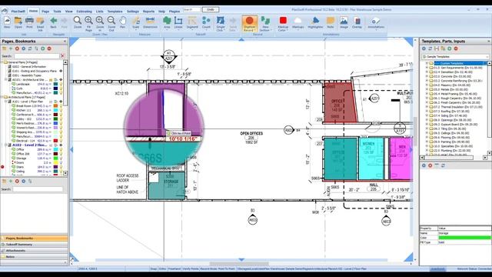Select the Dimension tool
The image size is (492, 277).
pyautogui.click(x=150, y=22)
